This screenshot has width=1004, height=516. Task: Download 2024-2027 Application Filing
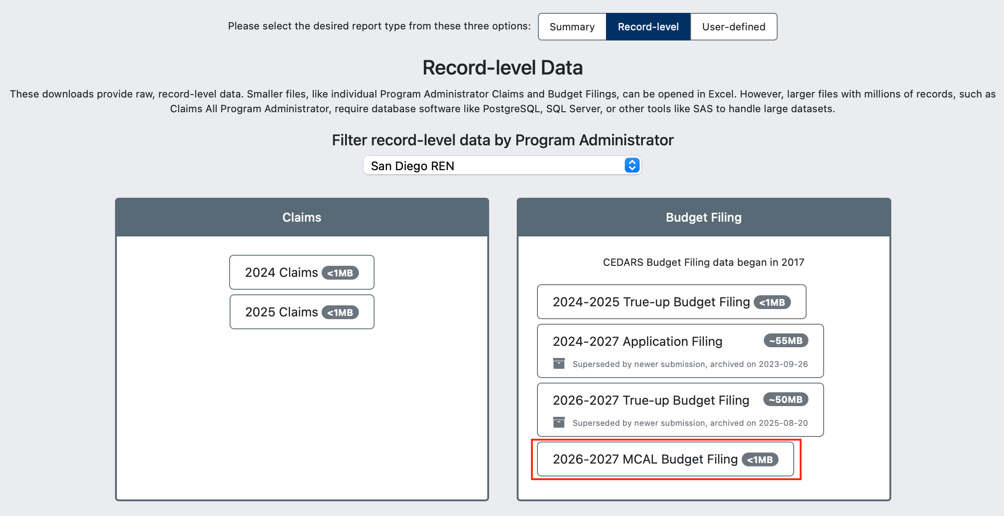tap(637, 341)
